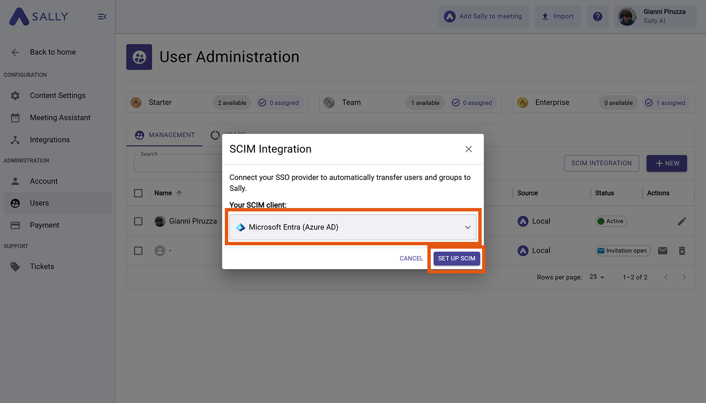Click the SET UP SCIM button
Viewport: 706px width, 403px height.
tap(456, 258)
